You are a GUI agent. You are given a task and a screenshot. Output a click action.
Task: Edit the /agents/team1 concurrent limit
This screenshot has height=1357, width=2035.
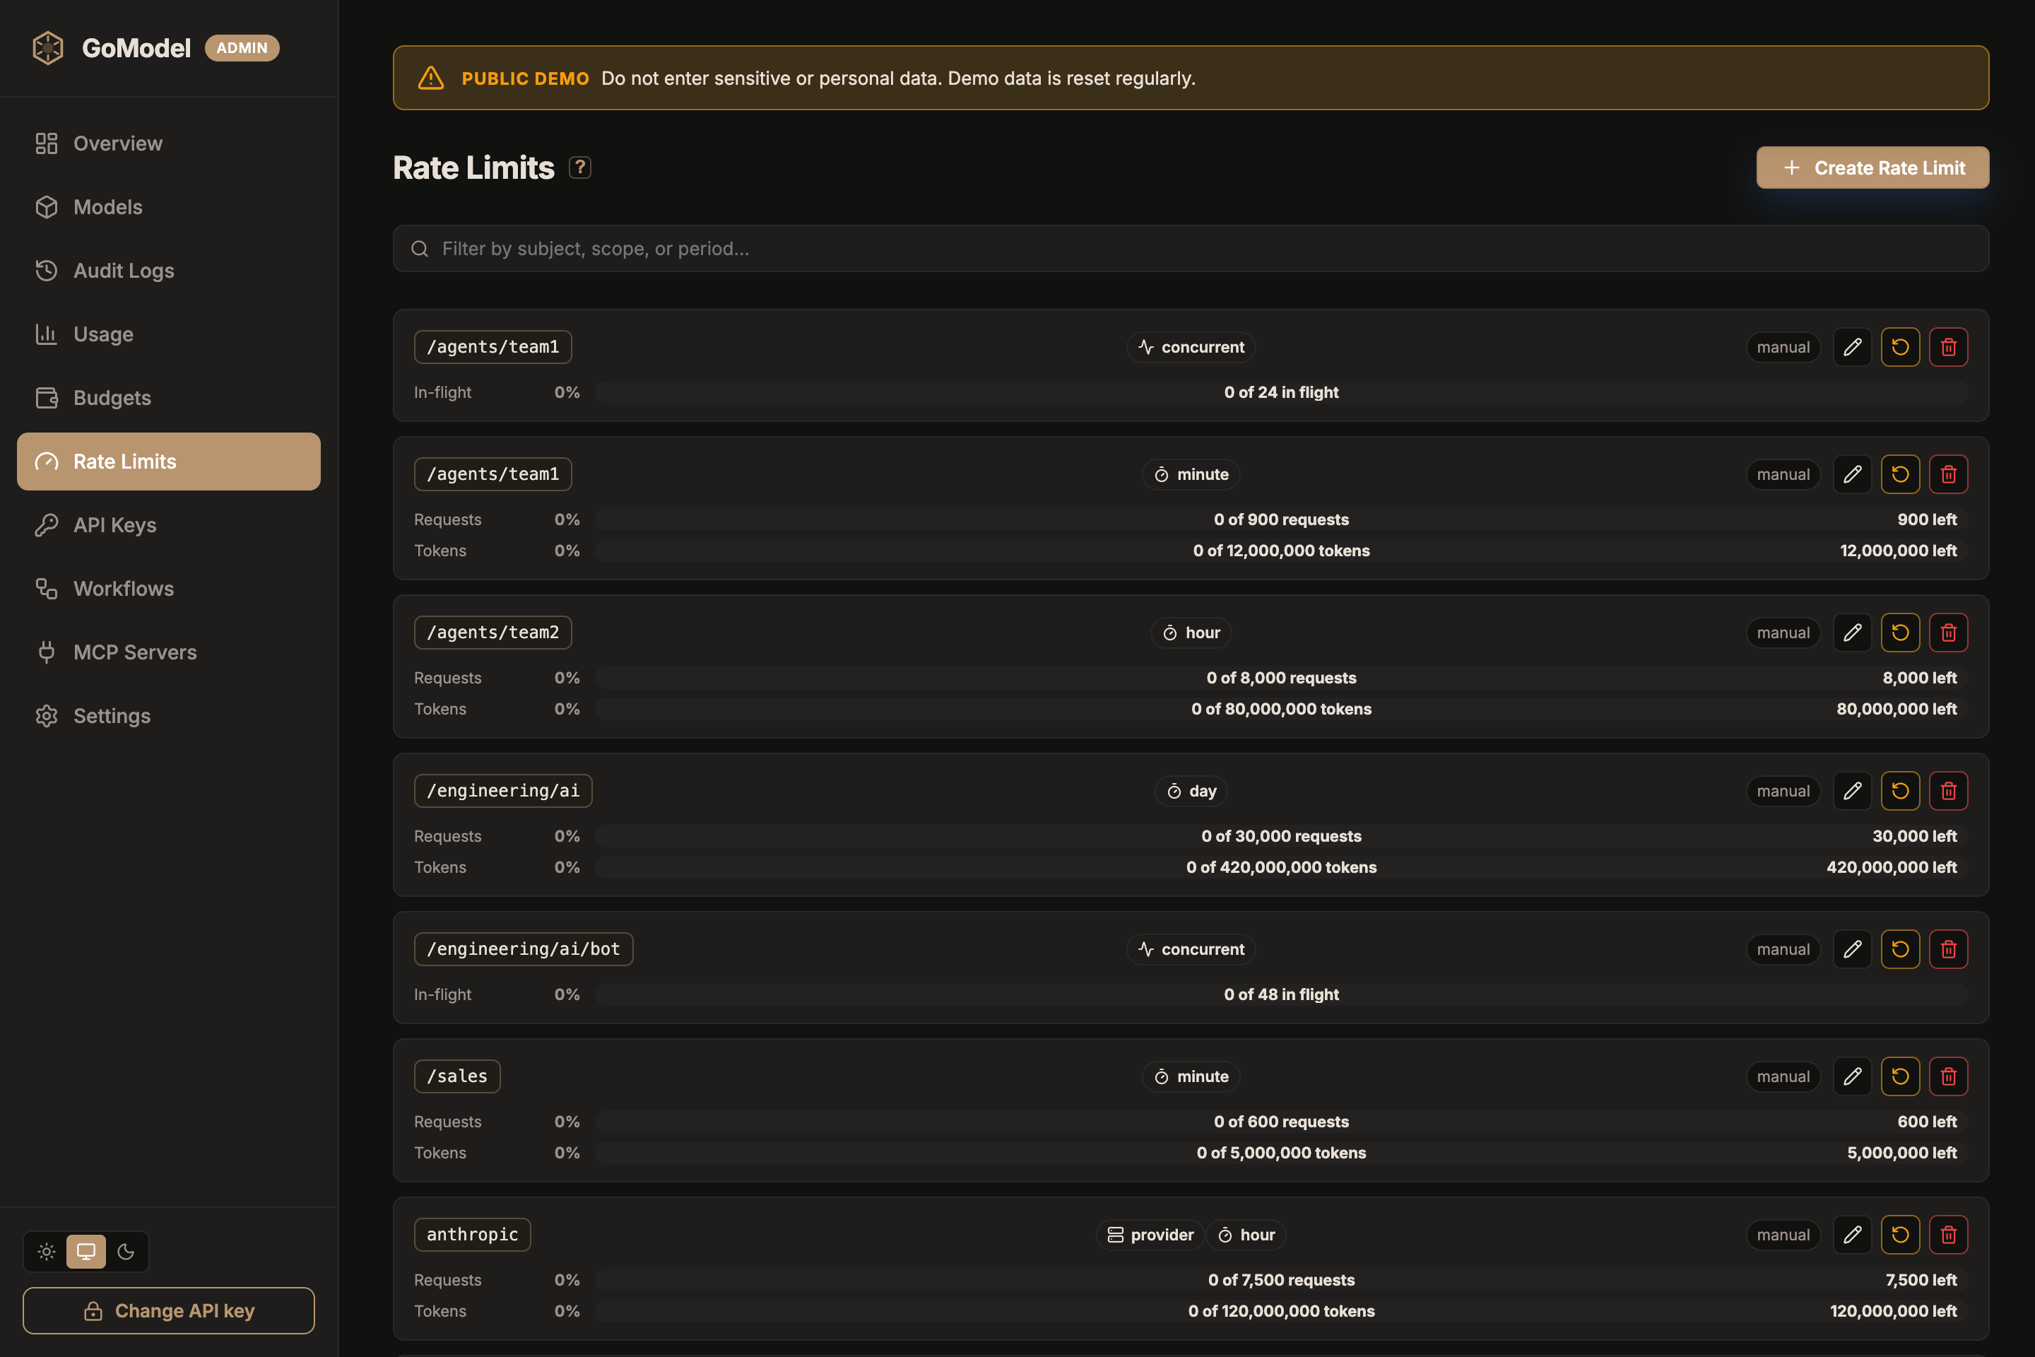1853,347
